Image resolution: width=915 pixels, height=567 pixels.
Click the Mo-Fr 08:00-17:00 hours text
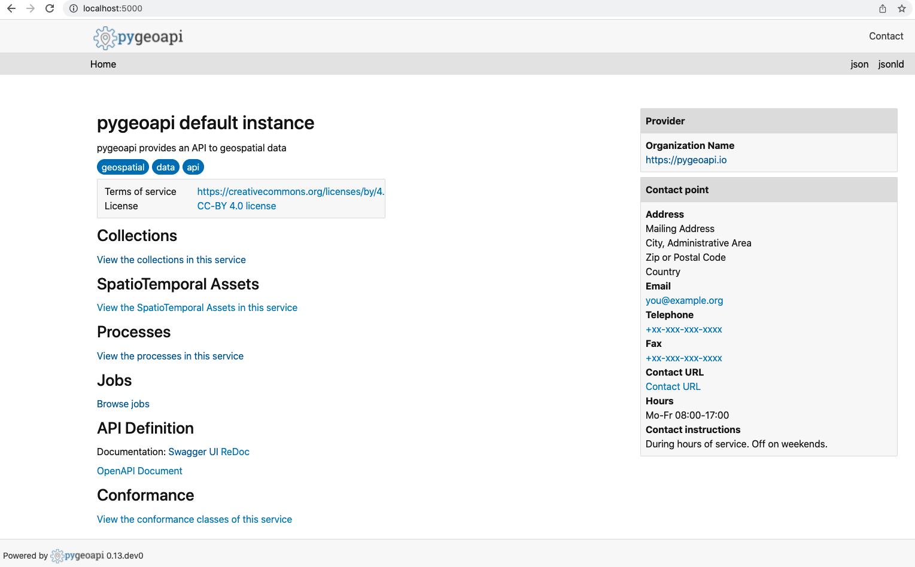click(687, 415)
